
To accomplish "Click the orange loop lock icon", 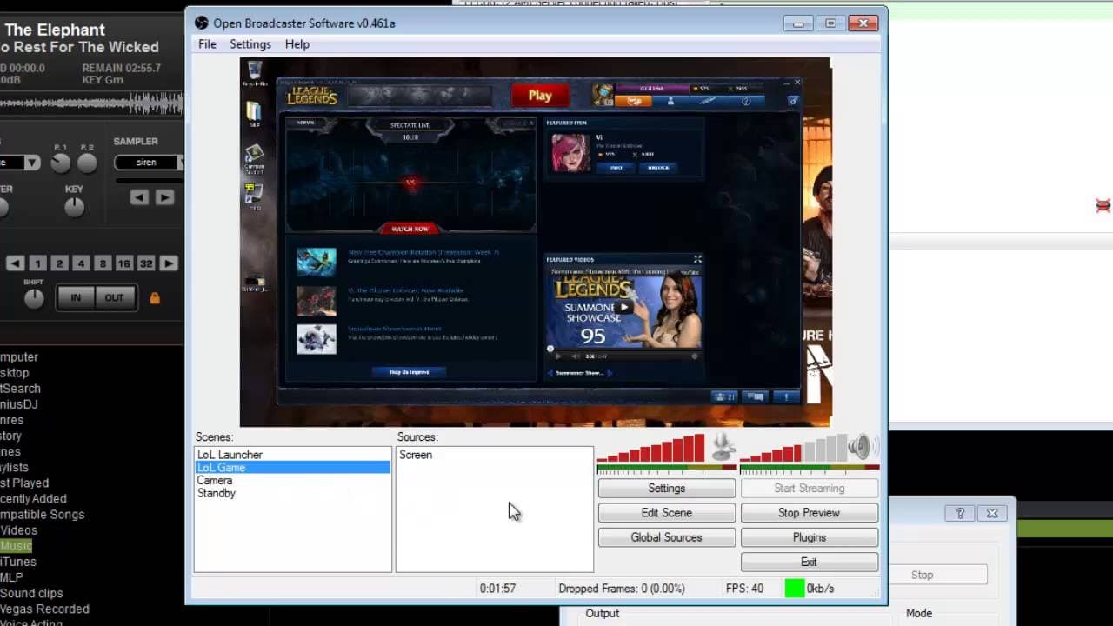I will tap(155, 298).
